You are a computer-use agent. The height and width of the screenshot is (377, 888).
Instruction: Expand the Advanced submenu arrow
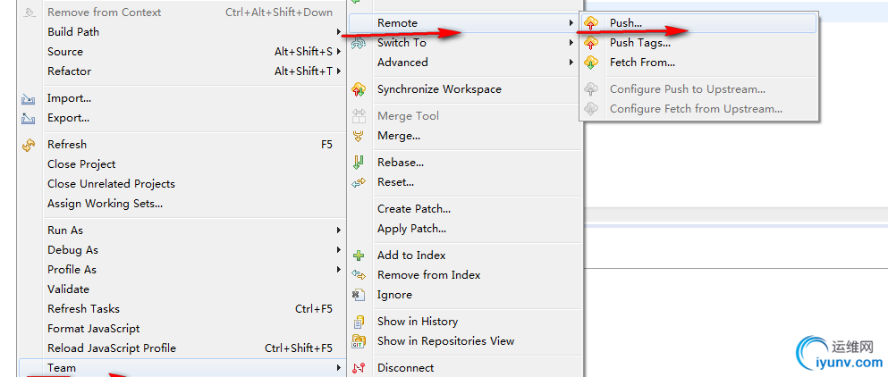(x=571, y=63)
